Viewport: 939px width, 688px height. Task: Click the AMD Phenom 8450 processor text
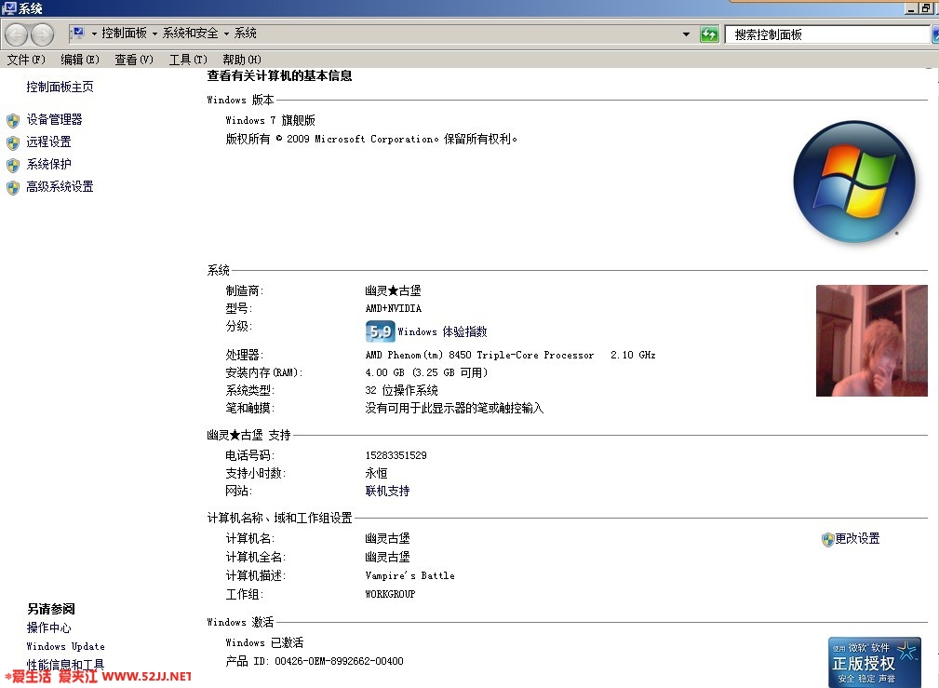(510, 355)
